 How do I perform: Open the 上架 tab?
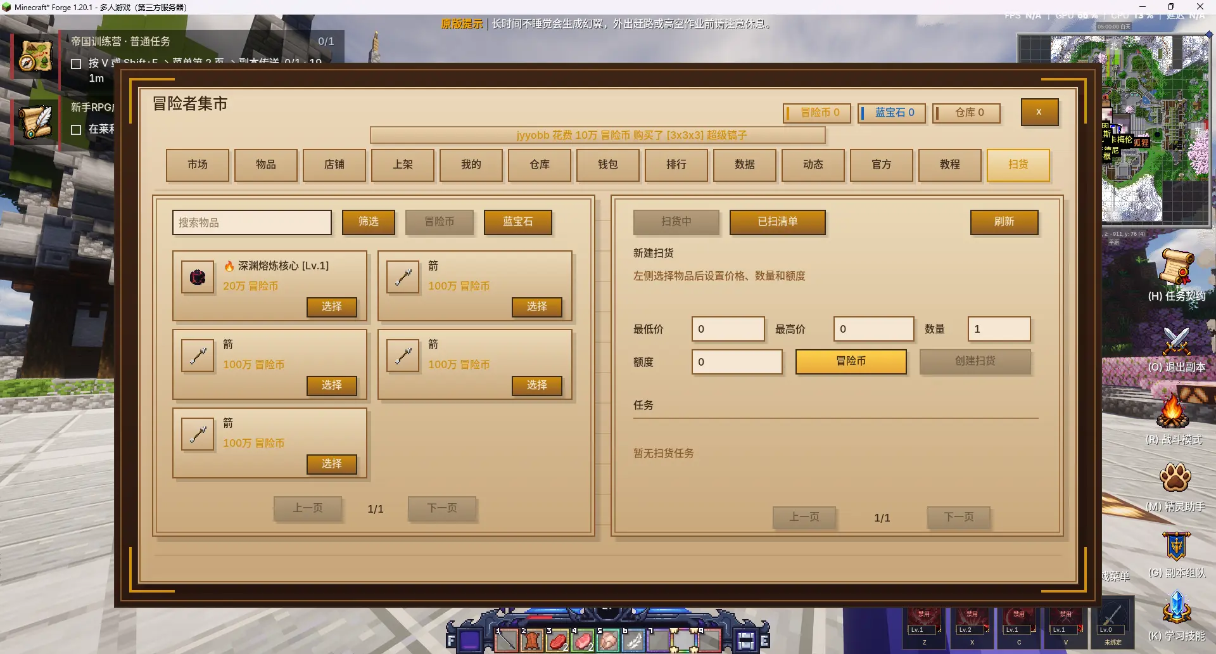tap(403, 165)
